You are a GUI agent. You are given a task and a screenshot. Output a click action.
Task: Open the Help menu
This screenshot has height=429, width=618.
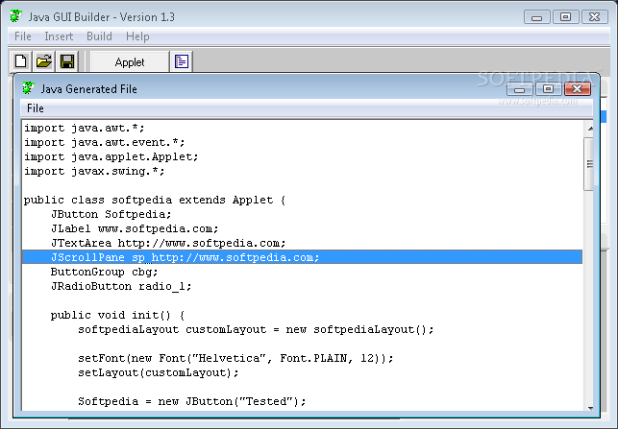click(x=137, y=36)
